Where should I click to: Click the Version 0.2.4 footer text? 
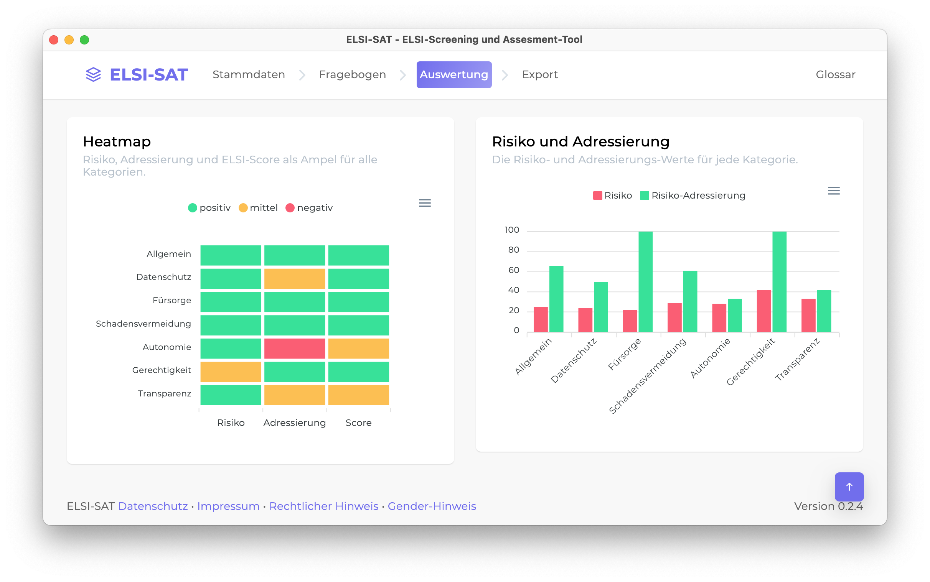829,506
